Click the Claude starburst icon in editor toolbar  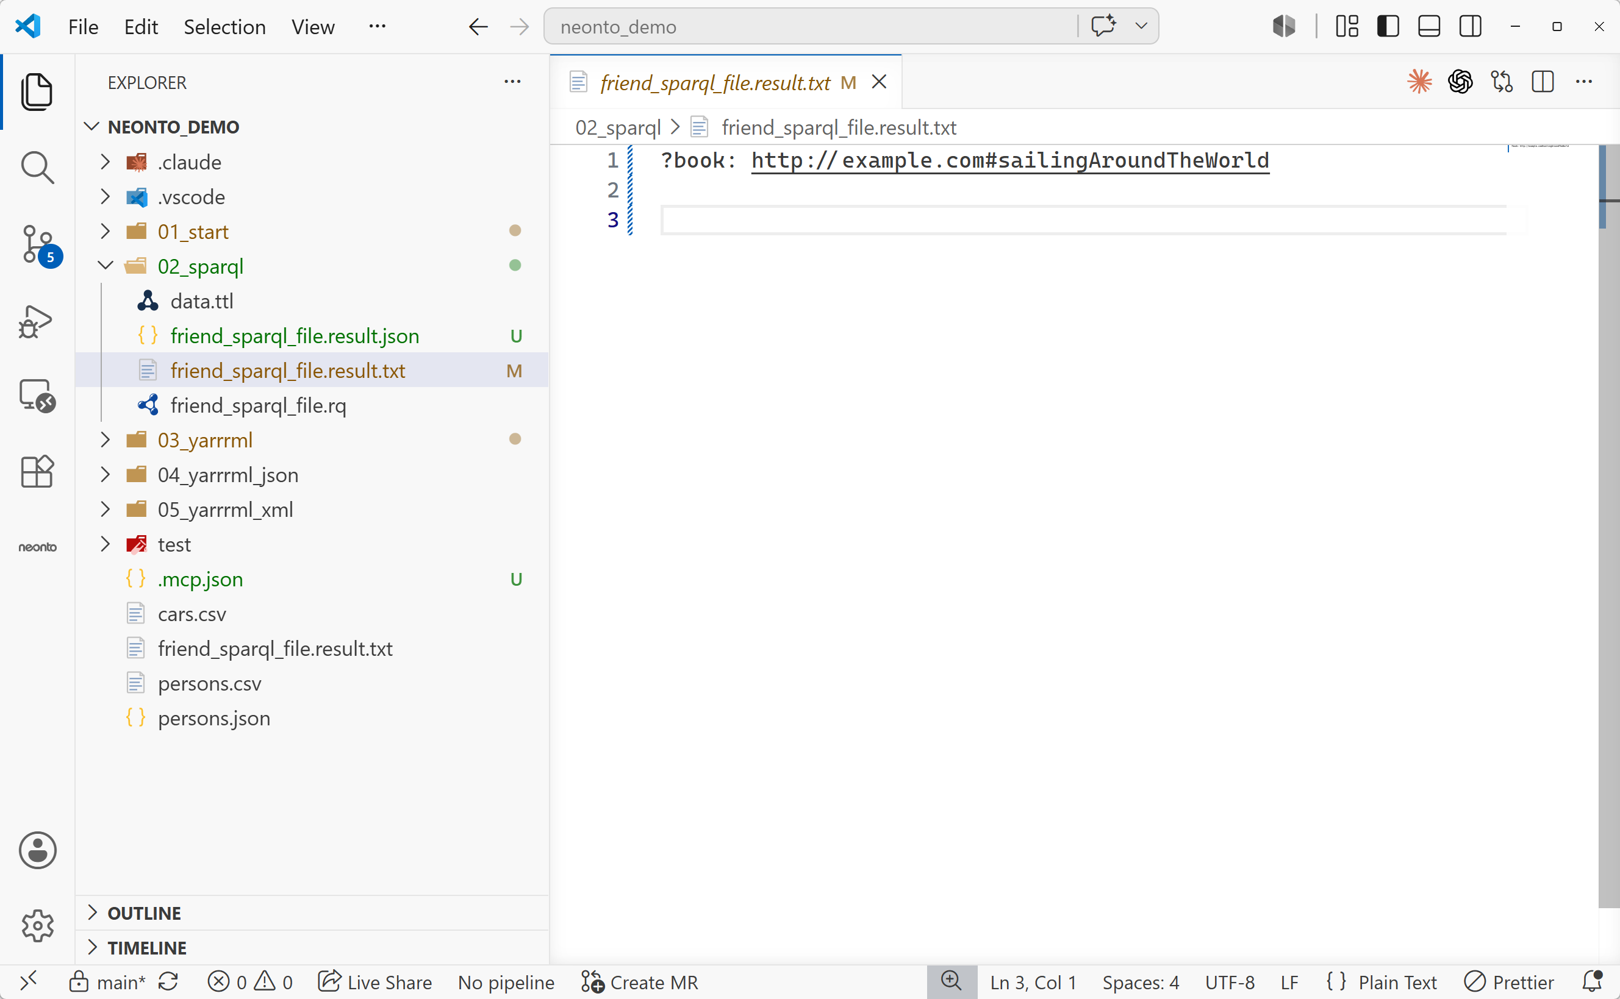[1419, 82]
